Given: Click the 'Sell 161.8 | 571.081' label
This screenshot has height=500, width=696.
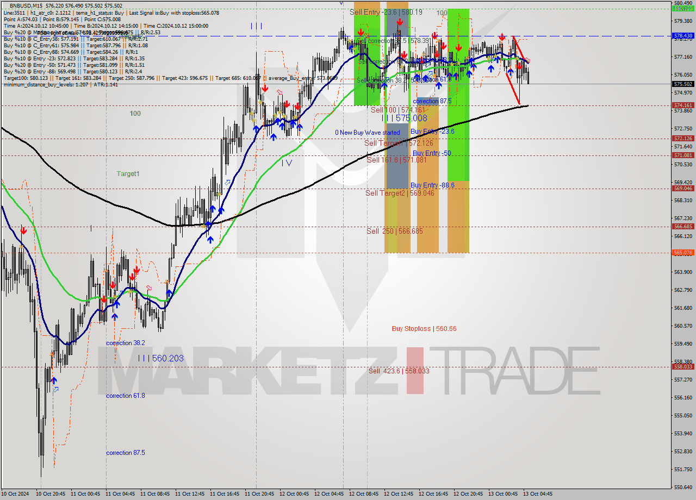Looking at the screenshot, I should click(396, 160).
